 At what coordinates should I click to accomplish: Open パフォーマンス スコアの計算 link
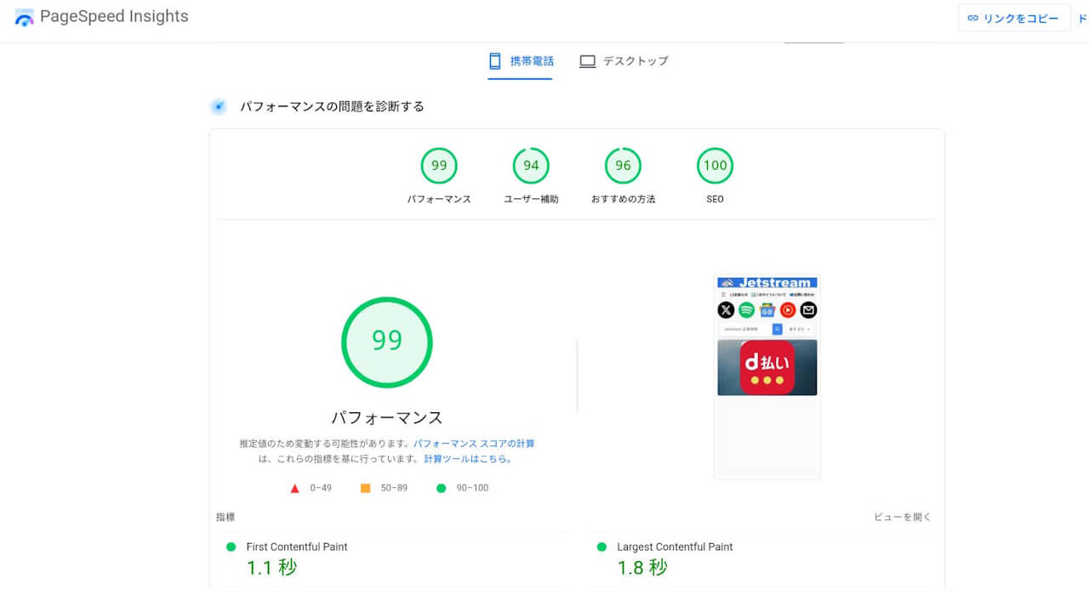[474, 444]
